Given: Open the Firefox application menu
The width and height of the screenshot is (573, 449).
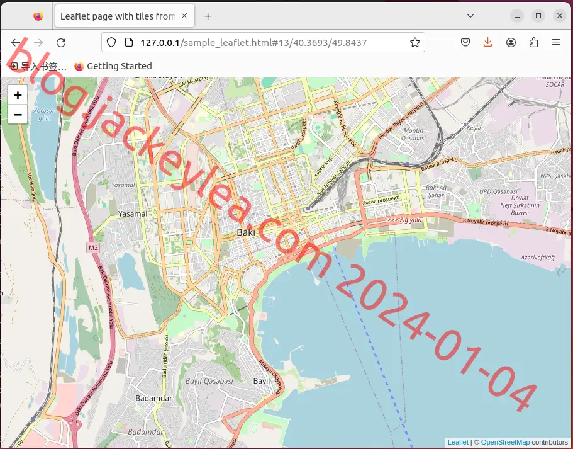Looking at the screenshot, I should pyautogui.click(x=556, y=42).
